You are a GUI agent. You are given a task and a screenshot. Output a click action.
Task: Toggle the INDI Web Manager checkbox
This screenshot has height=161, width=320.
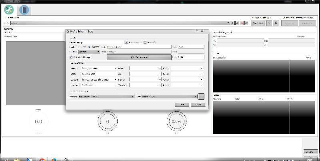71,57
